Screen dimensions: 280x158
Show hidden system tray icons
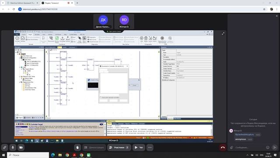247,155
